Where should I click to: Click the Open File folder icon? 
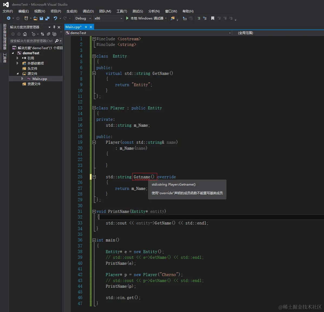tap(35, 18)
